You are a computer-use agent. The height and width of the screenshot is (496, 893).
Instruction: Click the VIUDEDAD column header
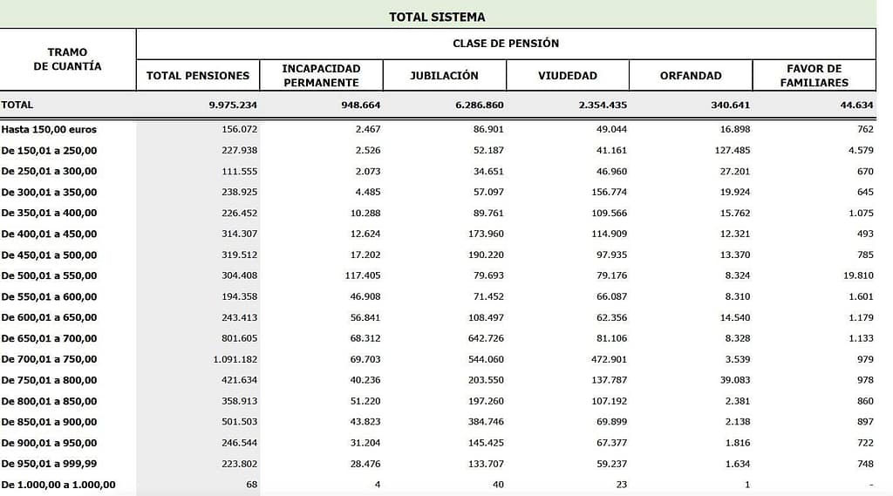point(567,76)
